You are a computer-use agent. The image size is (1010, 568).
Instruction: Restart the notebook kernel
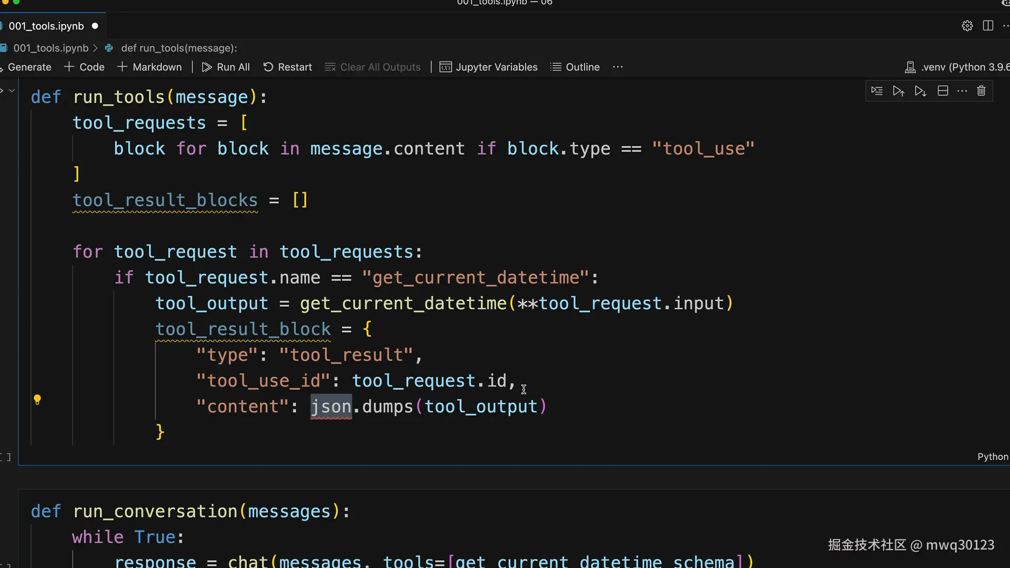(288, 67)
